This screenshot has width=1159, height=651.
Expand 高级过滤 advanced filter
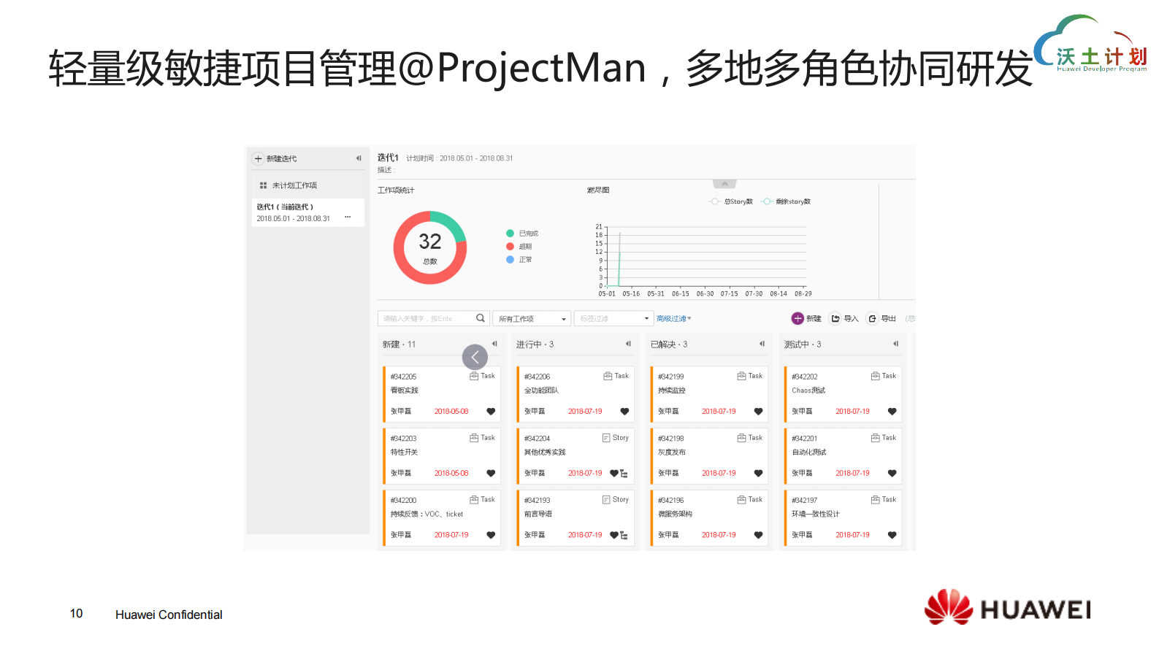click(x=673, y=319)
